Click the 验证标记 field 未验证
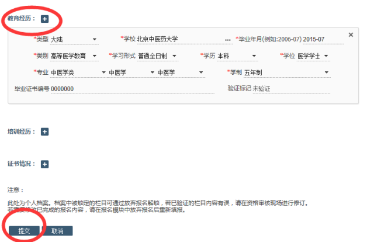Screen dimensions: 374x242 click(291, 89)
